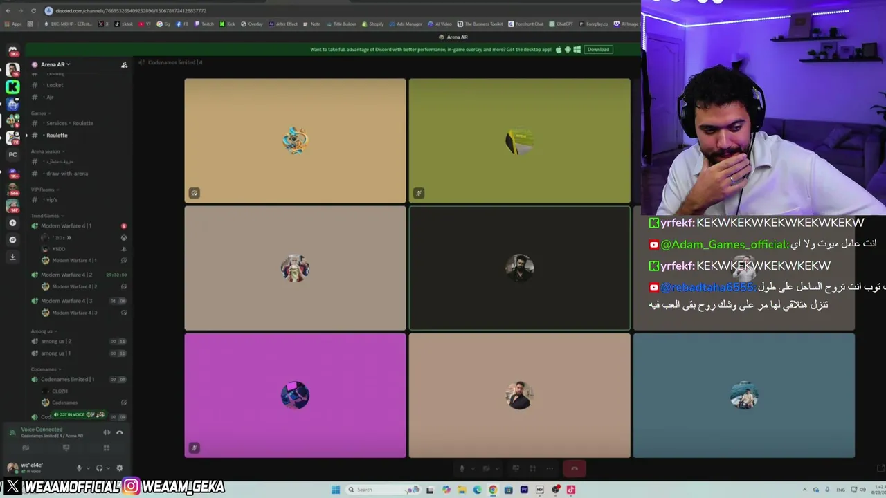
Task: Open Arena AR server dropdown menu
Action: click(x=55, y=64)
